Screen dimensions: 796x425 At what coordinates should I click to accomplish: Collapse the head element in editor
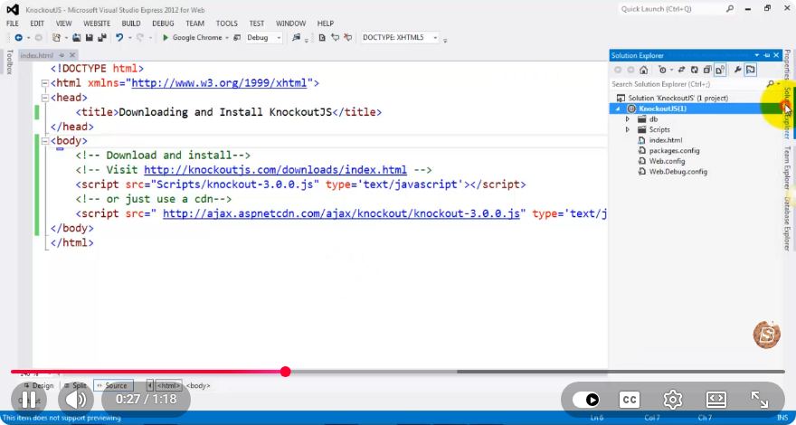coord(45,98)
